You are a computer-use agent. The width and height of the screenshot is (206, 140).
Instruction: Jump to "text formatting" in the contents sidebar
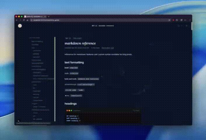tap(37, 41)
